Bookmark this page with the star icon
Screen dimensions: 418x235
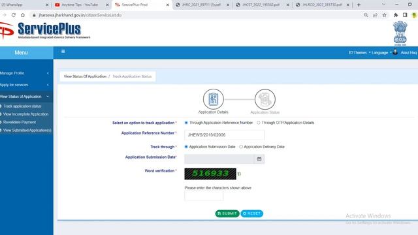tap(385, 15)
